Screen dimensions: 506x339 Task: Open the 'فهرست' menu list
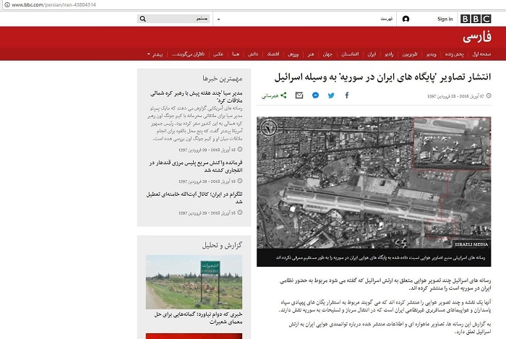pyautogui.click(x=386, y=19)
